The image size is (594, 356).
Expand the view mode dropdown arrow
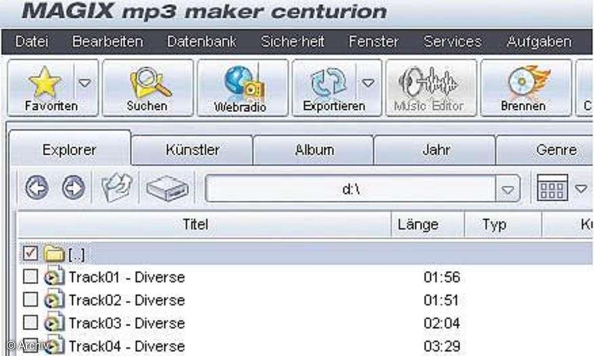[581, 188]
